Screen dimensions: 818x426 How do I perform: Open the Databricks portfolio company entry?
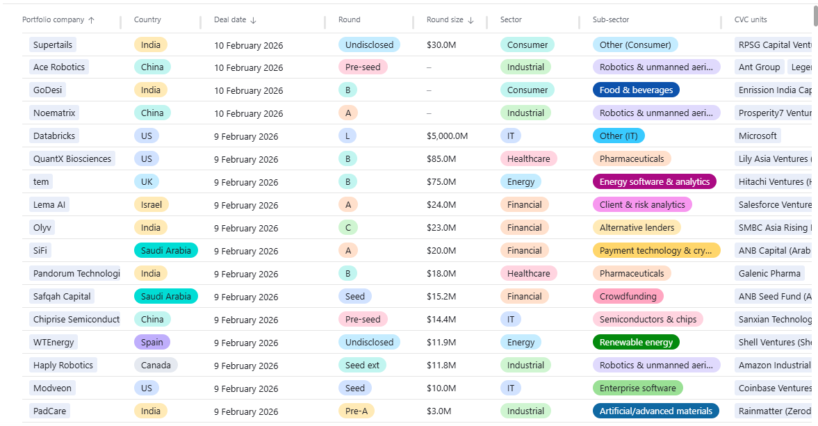click(54, 136)
